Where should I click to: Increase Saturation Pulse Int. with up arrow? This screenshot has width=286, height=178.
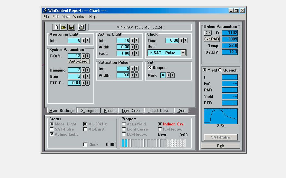[x=132, y=69]
